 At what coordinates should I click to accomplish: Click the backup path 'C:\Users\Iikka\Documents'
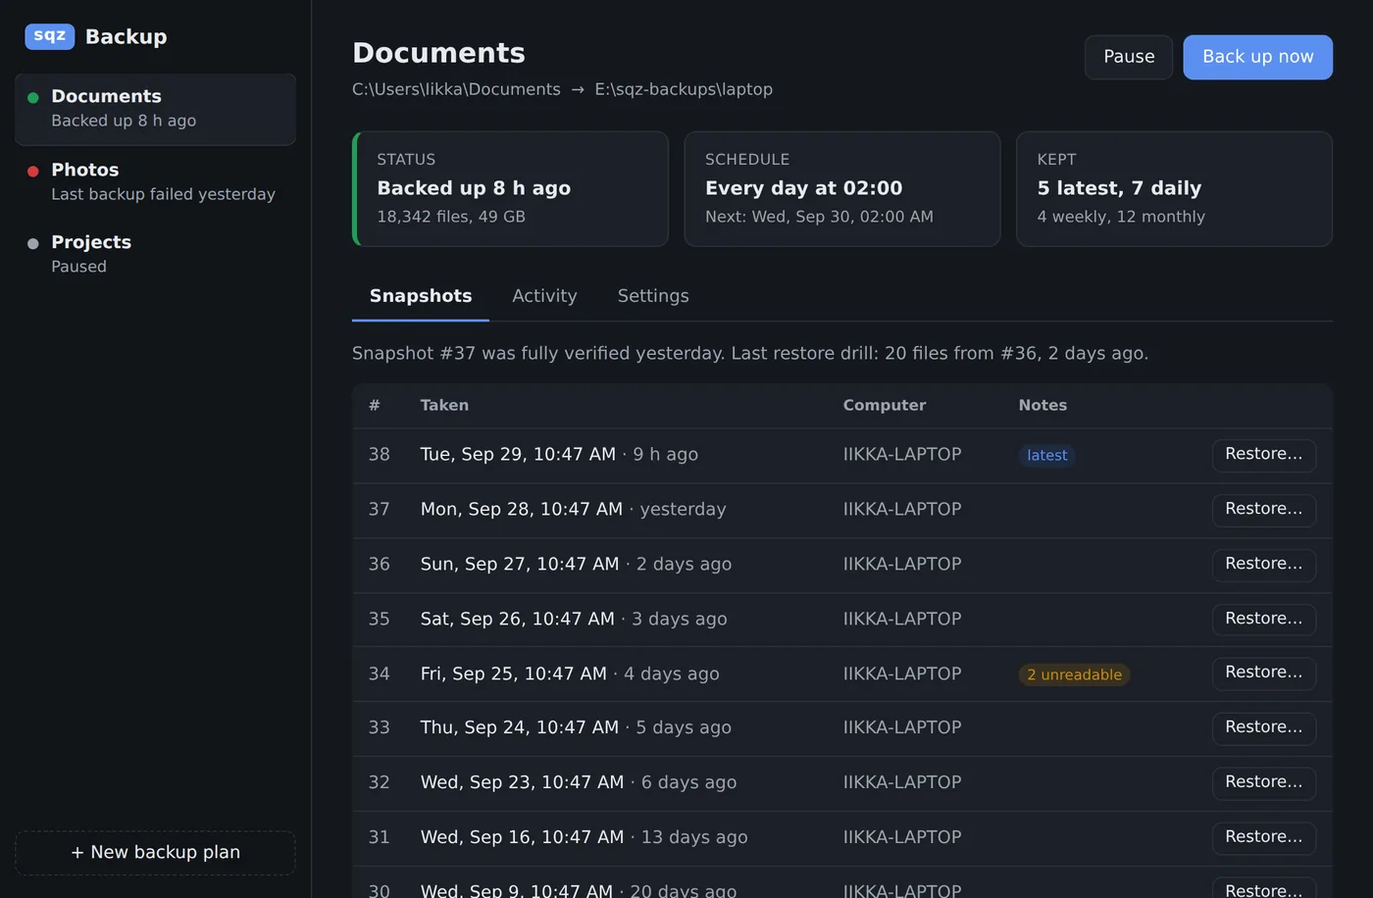point(456,89)
